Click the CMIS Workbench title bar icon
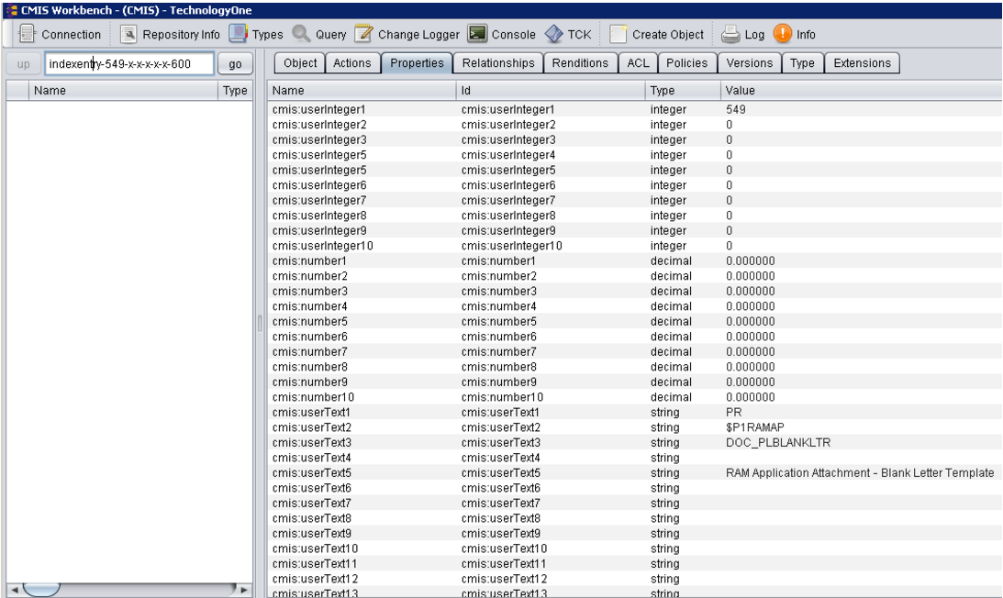This screenshot has height=598, width=1003. tap(11, 10)
